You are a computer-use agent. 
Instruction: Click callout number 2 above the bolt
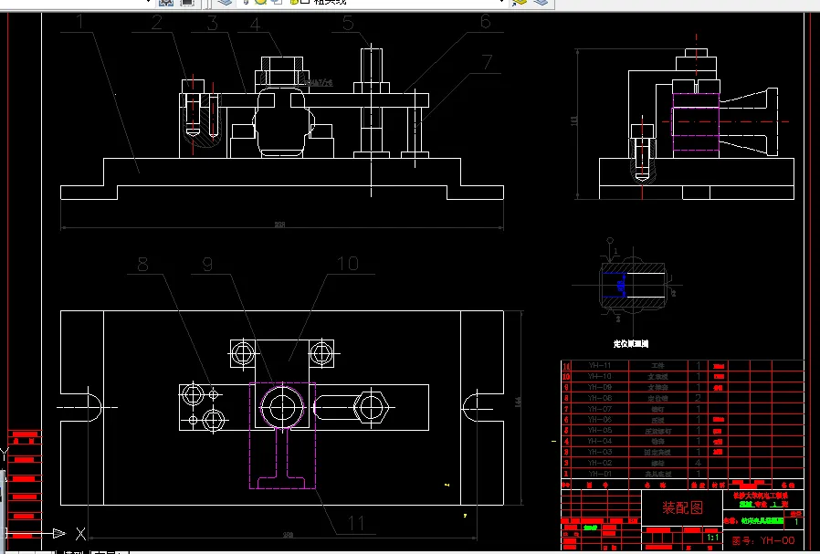tap(157, 23)
